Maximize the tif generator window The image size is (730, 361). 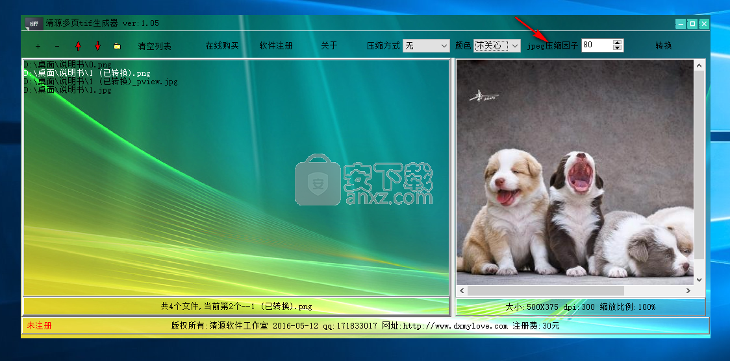click(692, 23)
